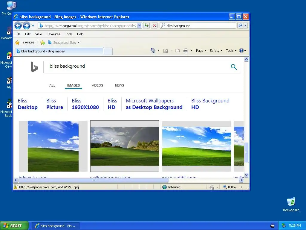Screen dimensions: 306x230
Task: Open the first bliss hill thumbnail
Action: coord(53,146)
